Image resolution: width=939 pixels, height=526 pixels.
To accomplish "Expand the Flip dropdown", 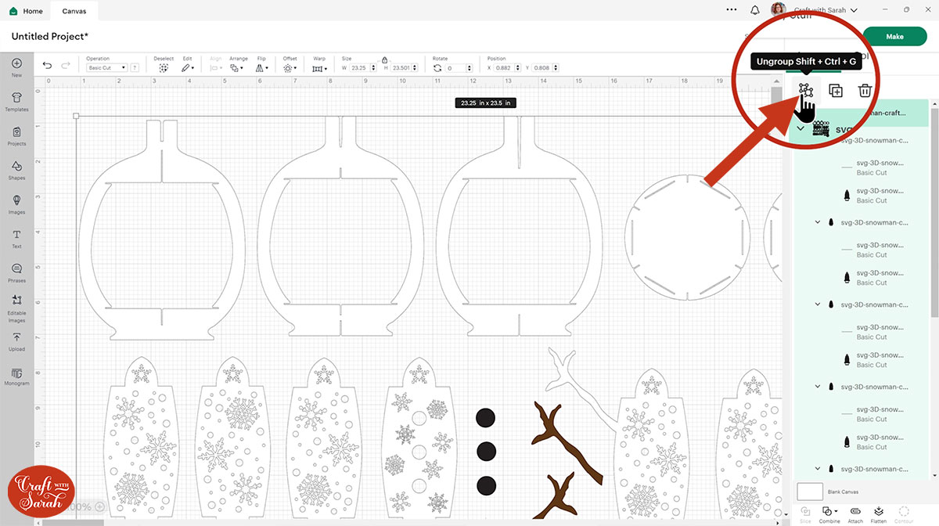I will tap(262, 68).
